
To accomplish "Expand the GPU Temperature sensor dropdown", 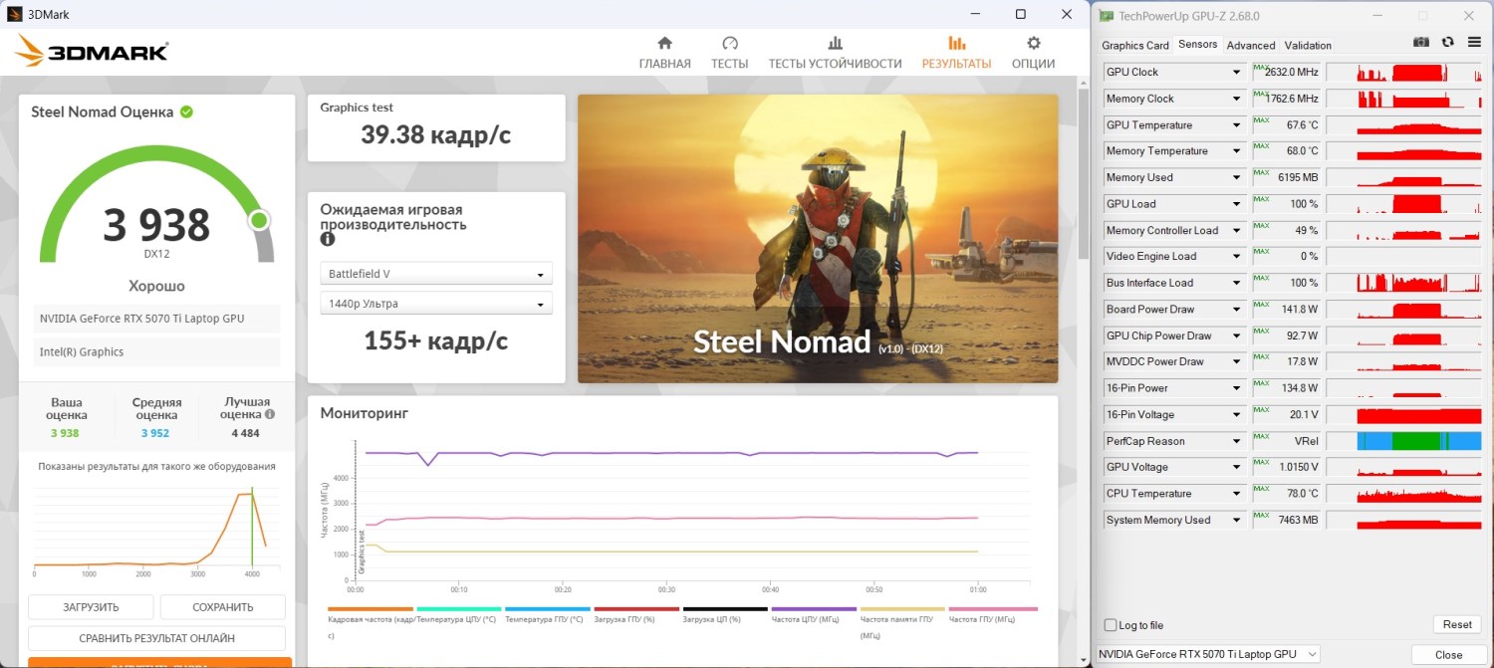I will tap(1236, 124).
